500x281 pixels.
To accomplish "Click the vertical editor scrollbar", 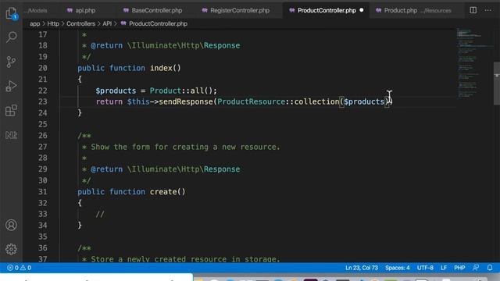I will [x=497, y=84].
